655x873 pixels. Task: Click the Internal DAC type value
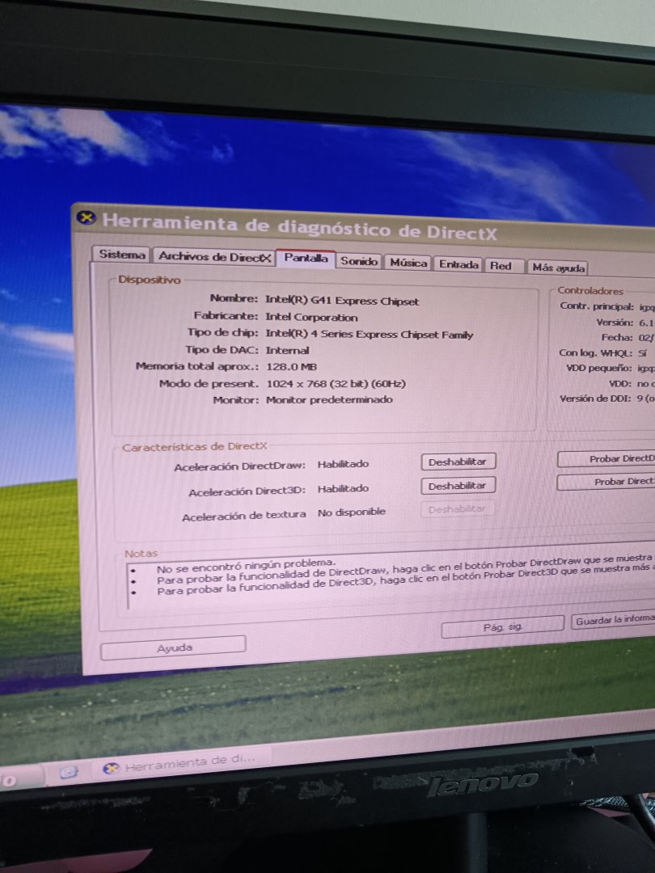pos(287,350)
